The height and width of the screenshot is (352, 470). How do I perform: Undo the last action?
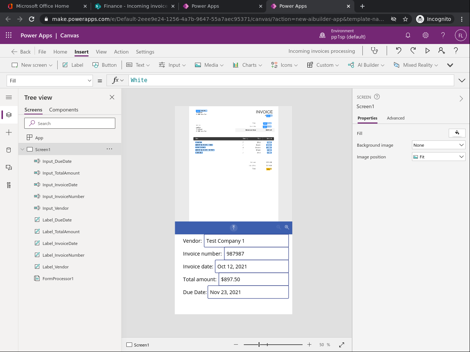point(398,51)
